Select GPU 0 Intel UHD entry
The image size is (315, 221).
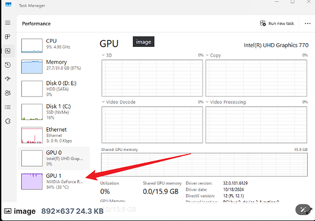tap(54, 158)
